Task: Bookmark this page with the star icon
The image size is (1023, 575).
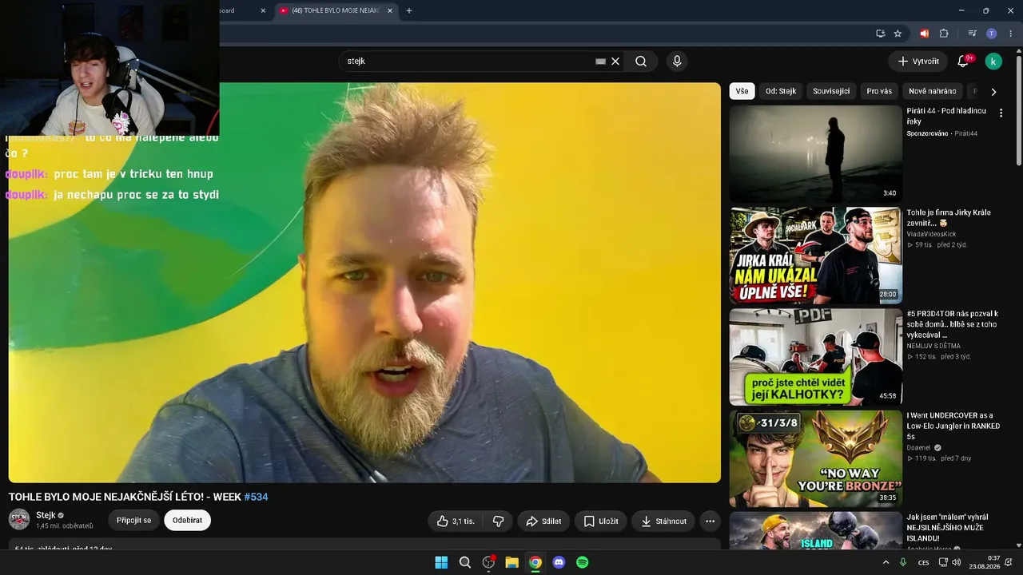Action: pos(898,34)
